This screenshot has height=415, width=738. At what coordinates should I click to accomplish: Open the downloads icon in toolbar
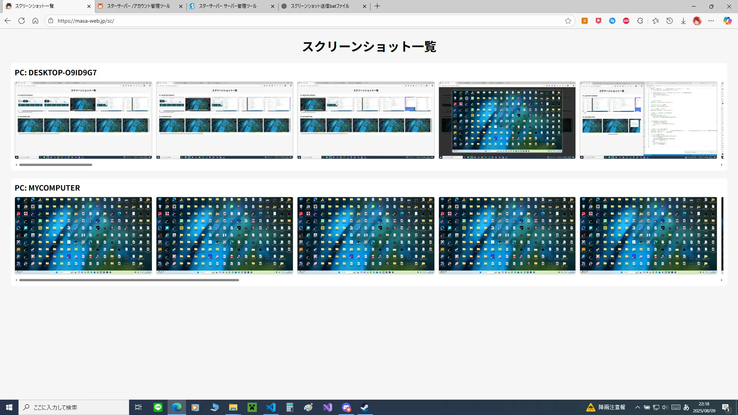(683, 21)
